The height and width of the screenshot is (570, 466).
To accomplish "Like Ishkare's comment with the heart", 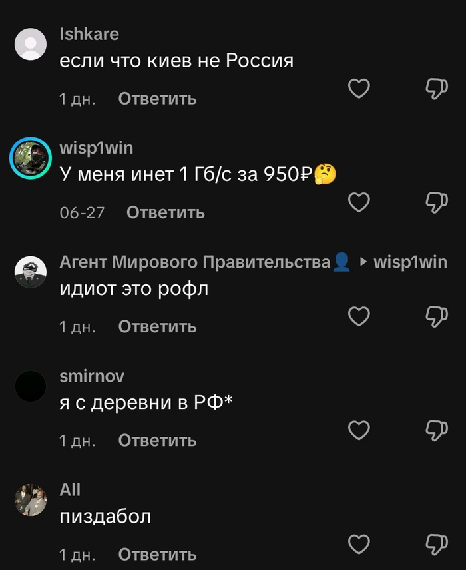I will click(359, 88).
